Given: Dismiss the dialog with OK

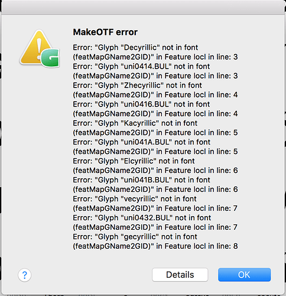Looking at the screenshot, I should pyautogui.click(x=244, y=275).
